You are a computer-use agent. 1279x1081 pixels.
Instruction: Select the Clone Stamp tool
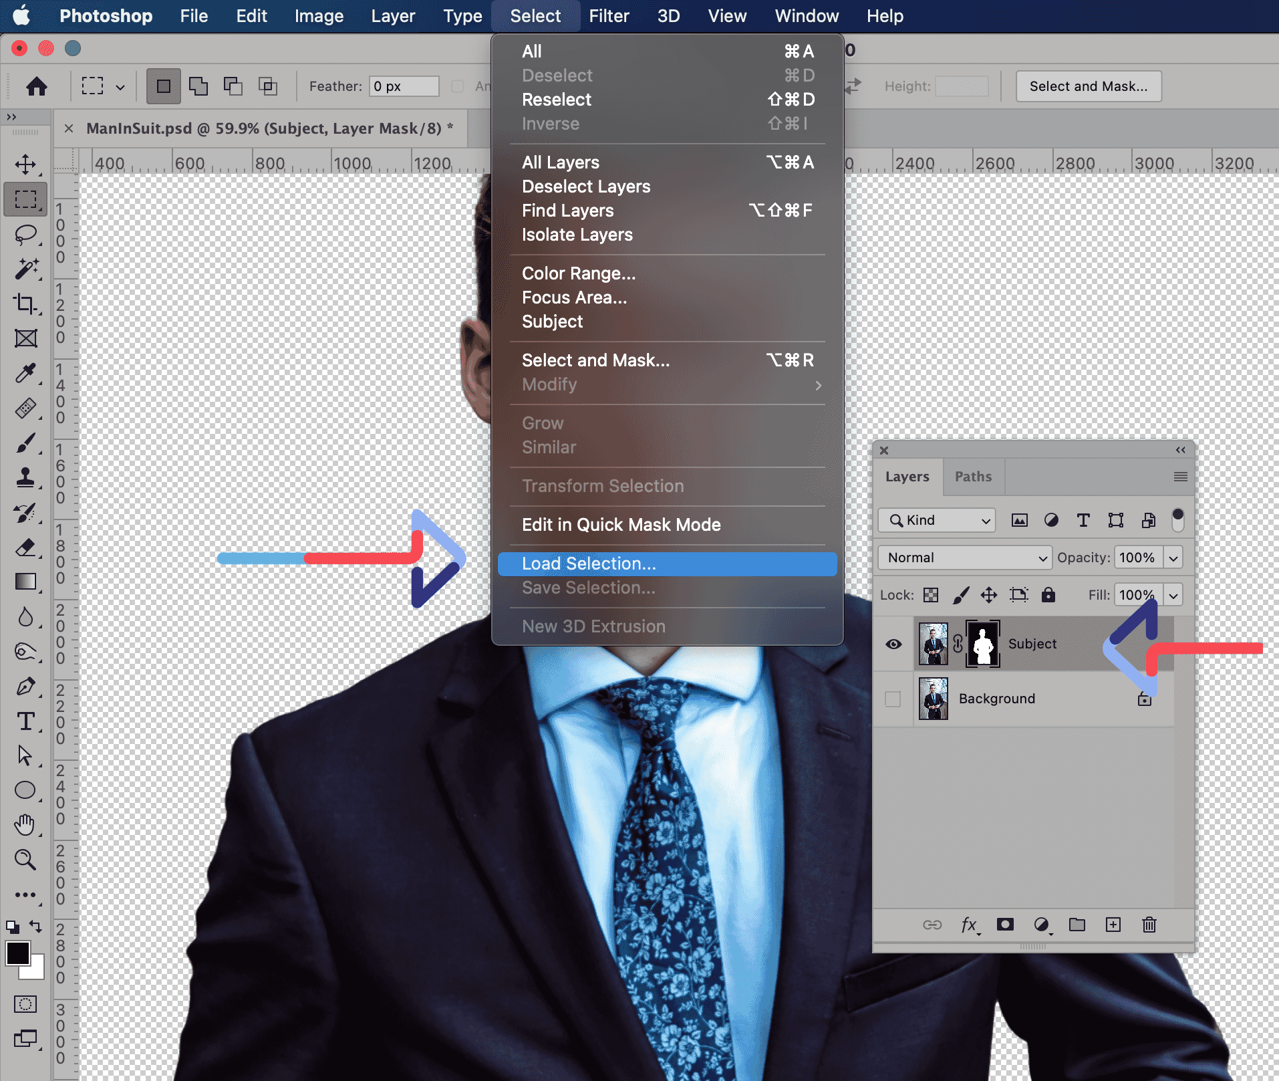25,477
